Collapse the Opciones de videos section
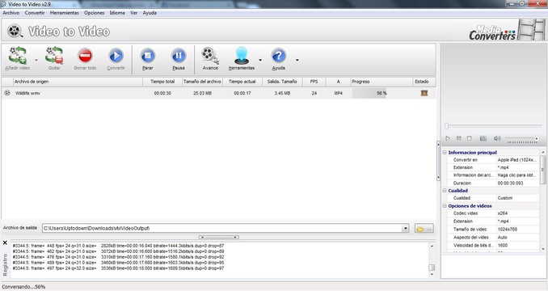The image size is (548, 291). coord(445,206)
